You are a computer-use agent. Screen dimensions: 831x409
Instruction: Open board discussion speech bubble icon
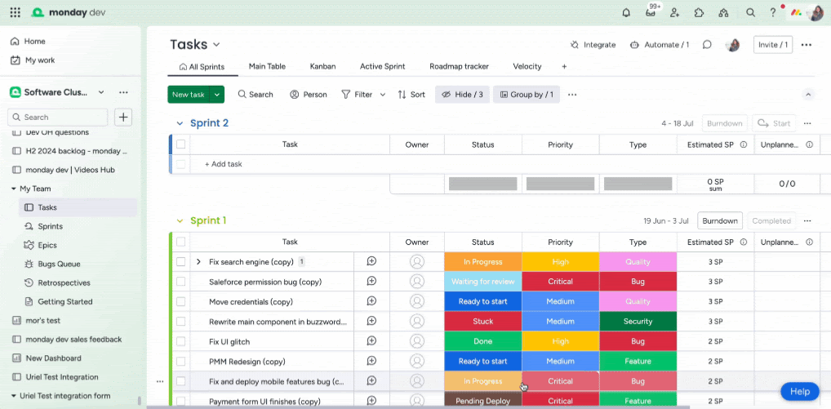coord(707,45)
